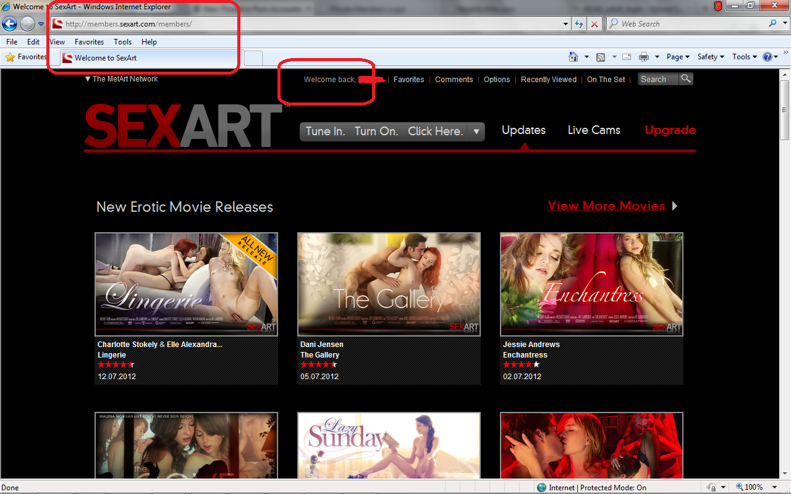This screenshot has width=791, height=494.
Task: Open the Lazy Sunday movie thumbnail
Action: (389, 445)
